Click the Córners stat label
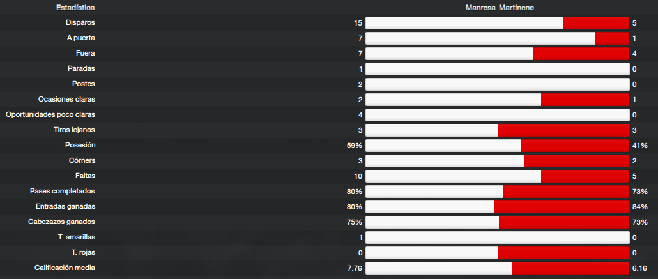Viewport: 658px width, 279px height. [82, 160]
